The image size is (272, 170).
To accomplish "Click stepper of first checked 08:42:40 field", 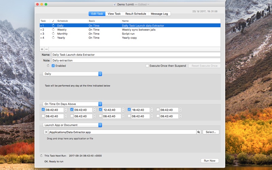I will [x=66, y=110].
